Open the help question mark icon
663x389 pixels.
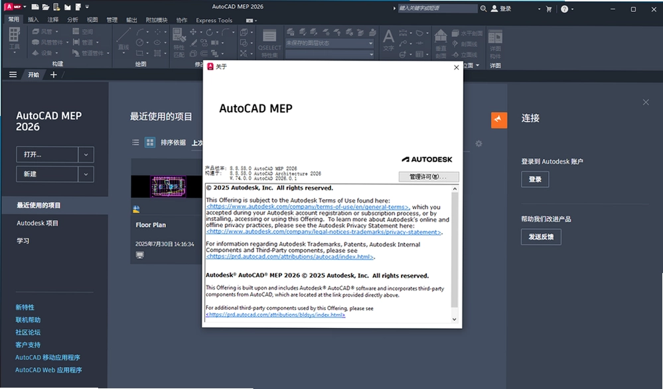coord(565,9)
